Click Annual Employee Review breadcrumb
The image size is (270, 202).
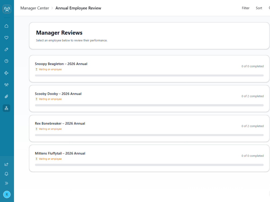point(78,8)
